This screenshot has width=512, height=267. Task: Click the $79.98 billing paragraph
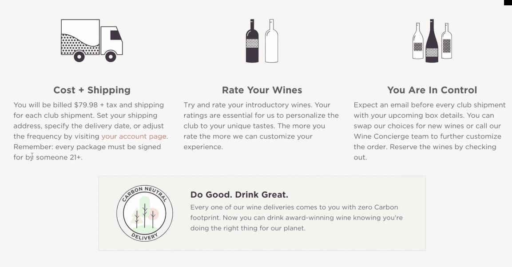[x=91, y=131]
